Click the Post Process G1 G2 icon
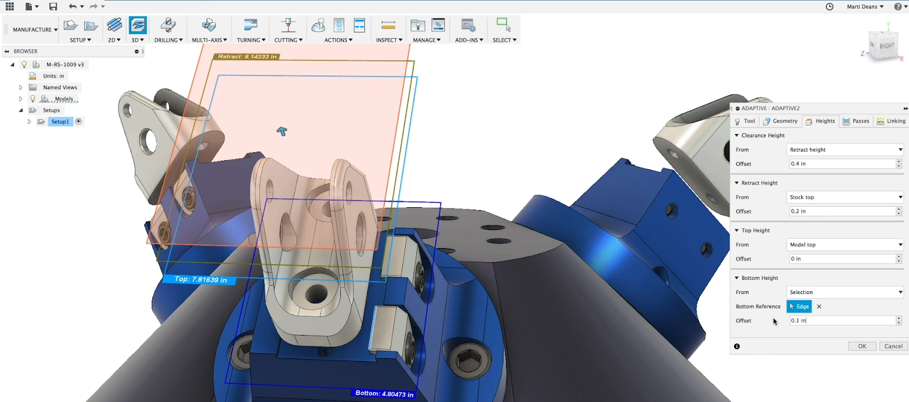The width and height of the screenshot is (909, 402). [339, 25]
